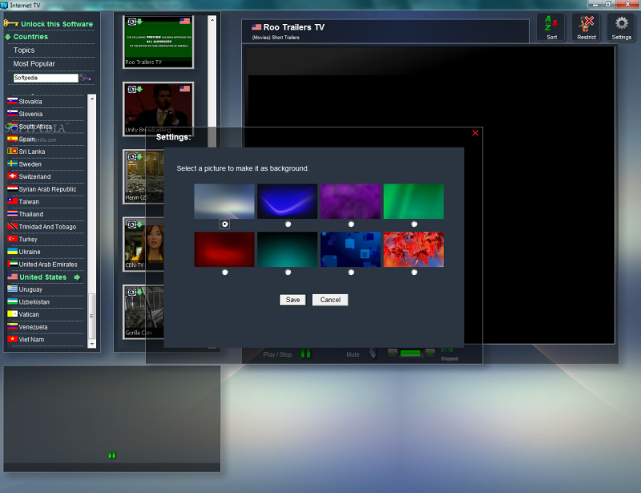Click the green arrow beside Countries
The height and width of the screenshot is (493, 641).
[8, 37]
